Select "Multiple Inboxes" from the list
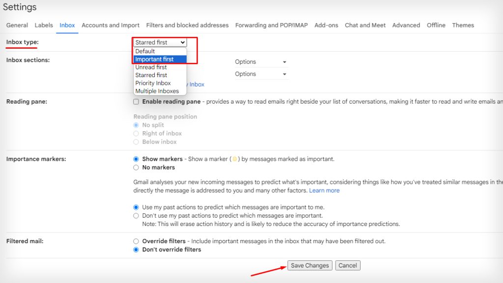The height and width of the screenshot is (283, 503). (157, 91)
